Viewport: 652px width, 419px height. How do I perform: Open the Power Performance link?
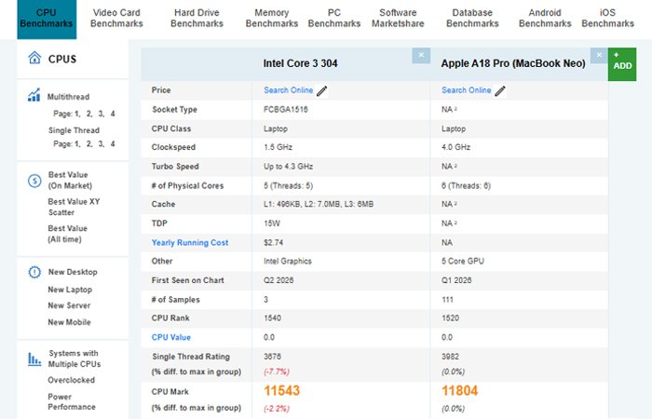[x=72, y=402]
